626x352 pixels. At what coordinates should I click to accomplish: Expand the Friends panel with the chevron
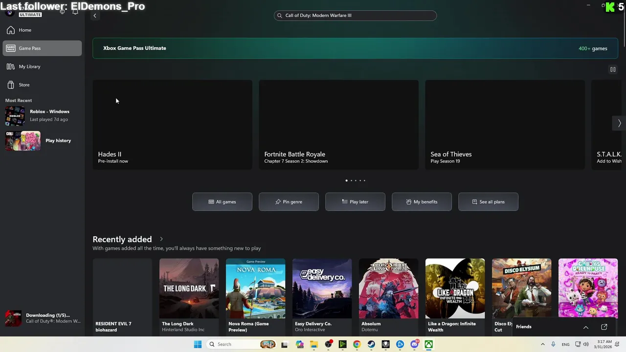[585, 327]
